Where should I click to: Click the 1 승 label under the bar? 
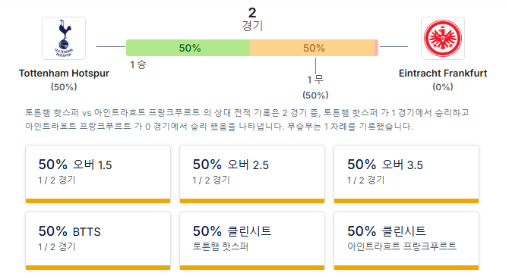(138, 64)
